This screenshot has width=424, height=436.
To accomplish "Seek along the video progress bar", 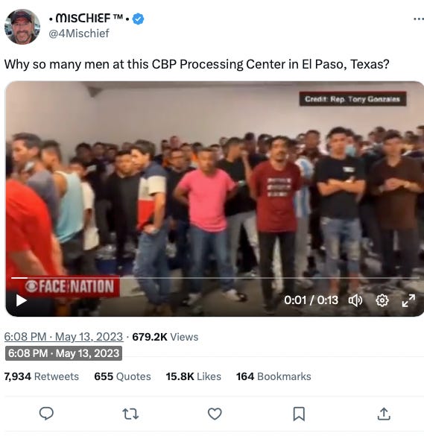I will [215, 278].
